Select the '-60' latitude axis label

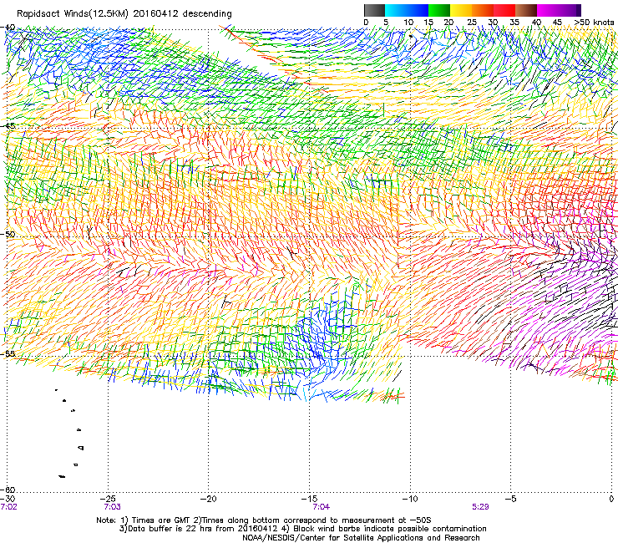click(8, 490)
